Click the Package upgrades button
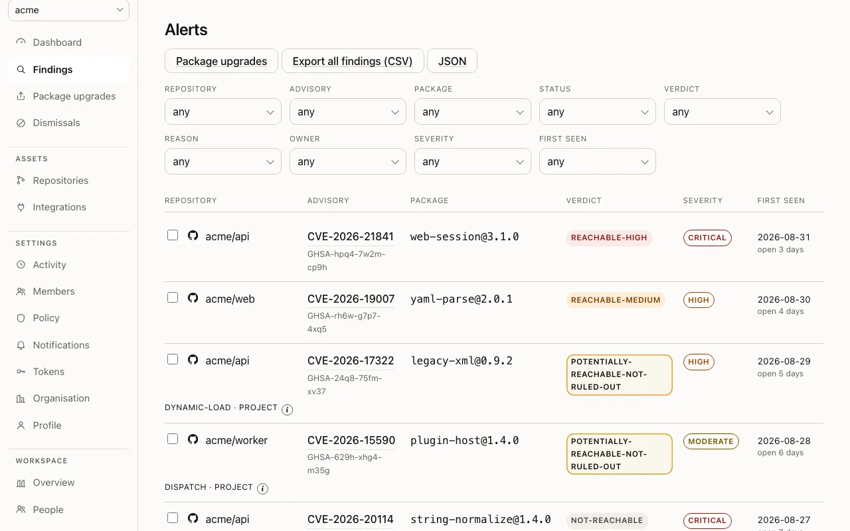 222,60
